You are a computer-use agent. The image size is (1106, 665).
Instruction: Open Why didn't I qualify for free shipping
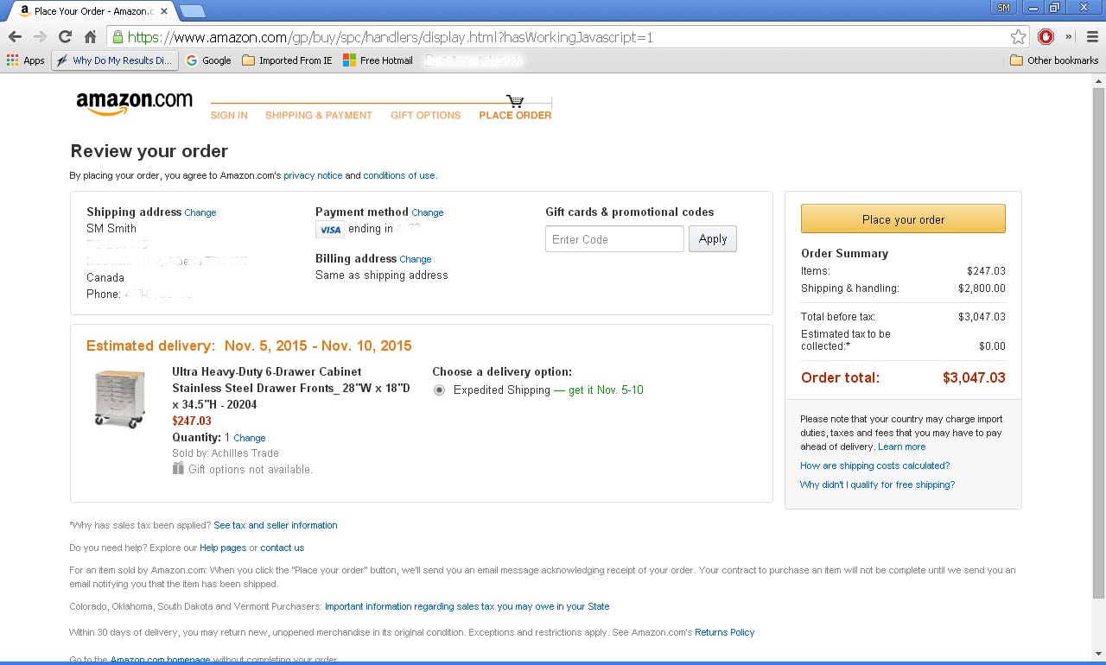[x=877, y=484]
